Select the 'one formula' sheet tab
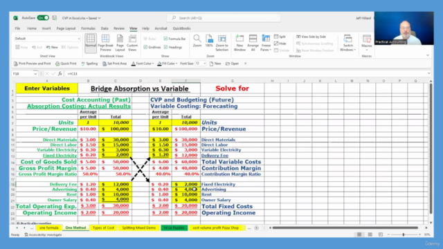 (48, 228)
